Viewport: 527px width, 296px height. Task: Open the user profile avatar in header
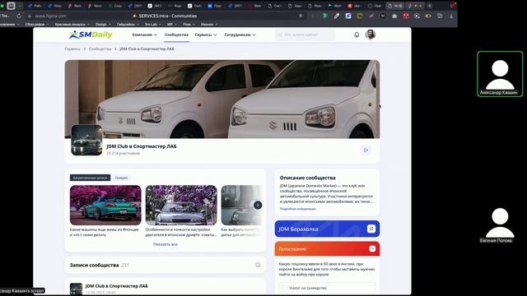(x=370, y=35)
